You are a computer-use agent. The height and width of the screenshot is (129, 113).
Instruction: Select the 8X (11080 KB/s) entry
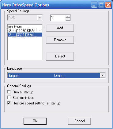coord(25,31)
